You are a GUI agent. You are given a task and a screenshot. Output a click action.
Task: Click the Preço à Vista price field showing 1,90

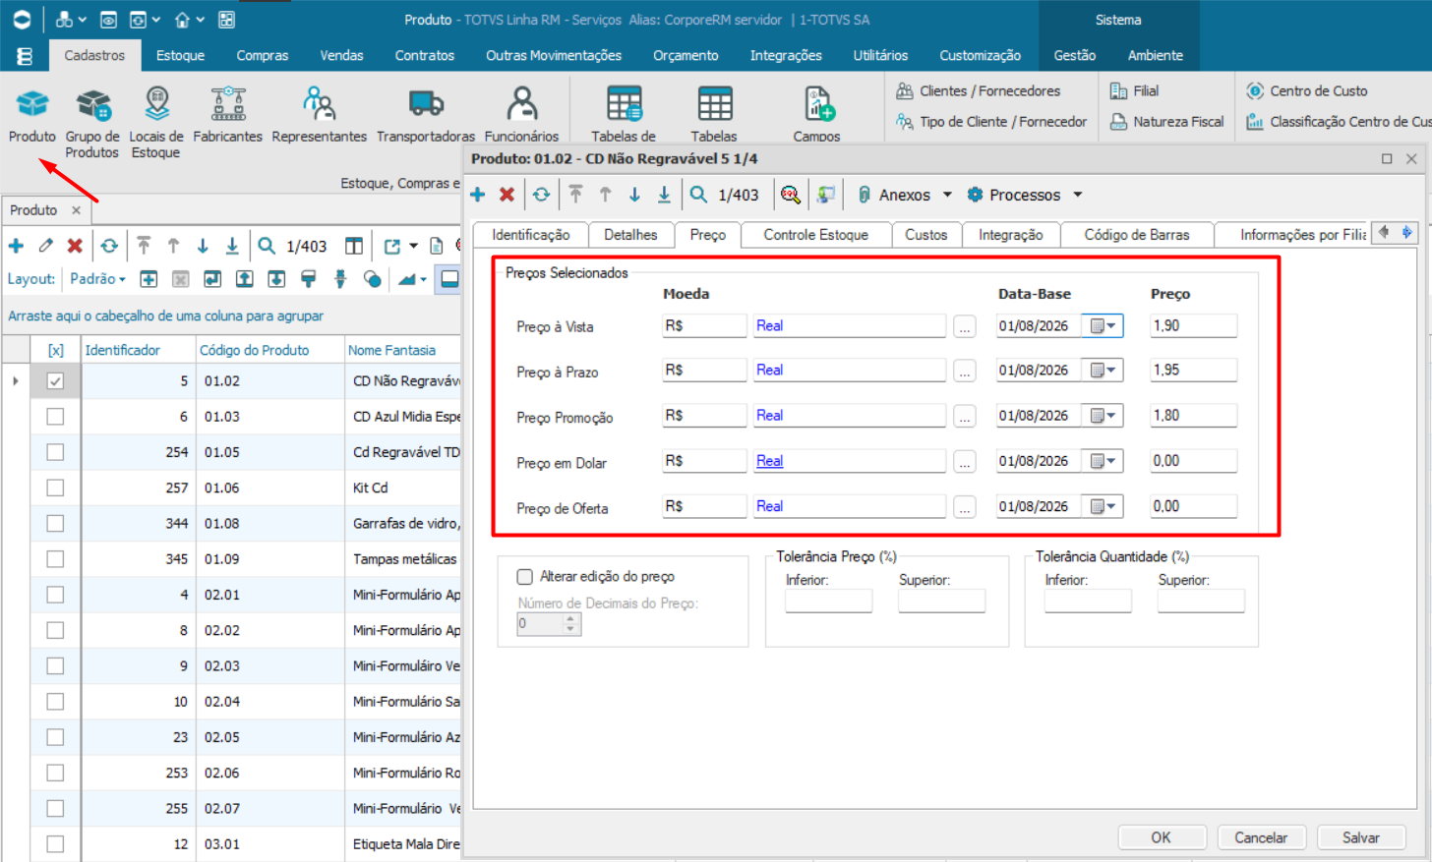(x=1194, y=326)
